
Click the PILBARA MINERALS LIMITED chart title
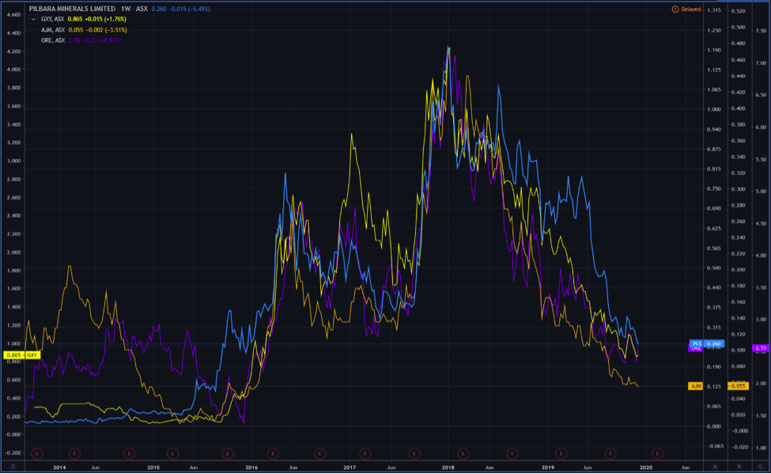pos(72,8)
